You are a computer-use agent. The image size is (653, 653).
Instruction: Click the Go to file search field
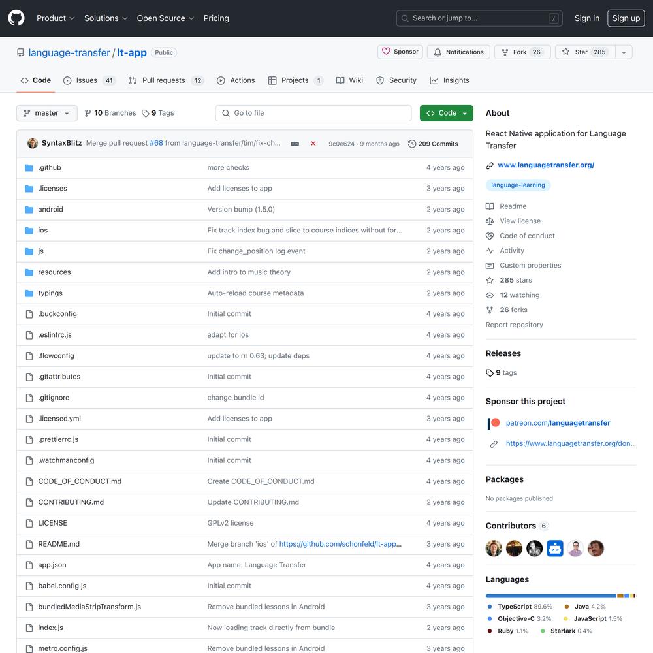coord(313,113)
